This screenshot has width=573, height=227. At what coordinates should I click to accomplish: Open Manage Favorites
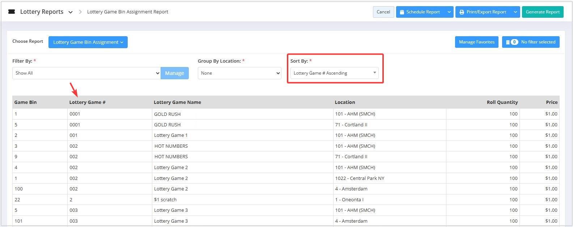[477, 42]
